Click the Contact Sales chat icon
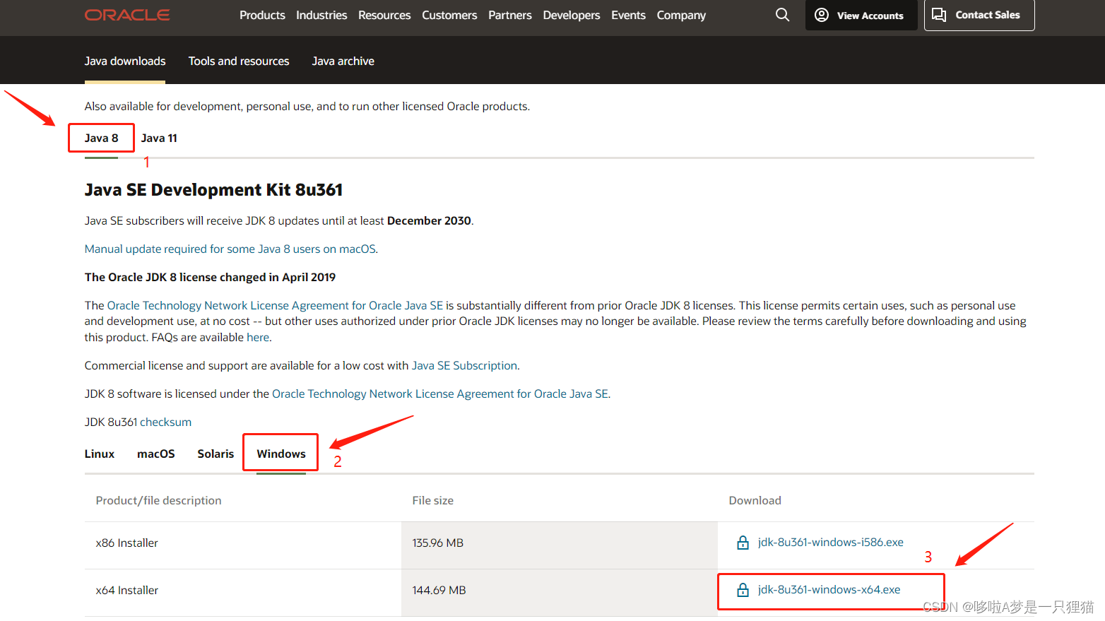1105x621 pixels. [x=939, y=15]
